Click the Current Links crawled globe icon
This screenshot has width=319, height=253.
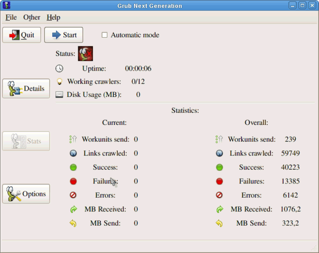73,153
